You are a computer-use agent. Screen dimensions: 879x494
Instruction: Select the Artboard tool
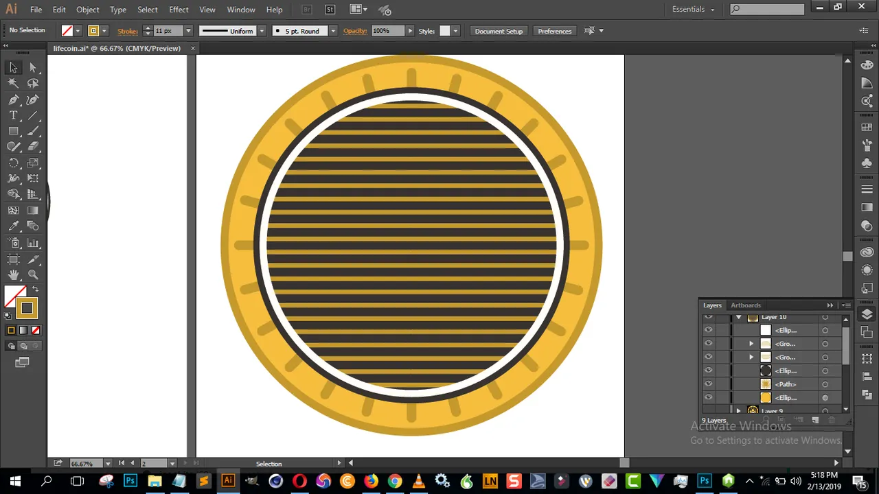[x=13, y=259]
